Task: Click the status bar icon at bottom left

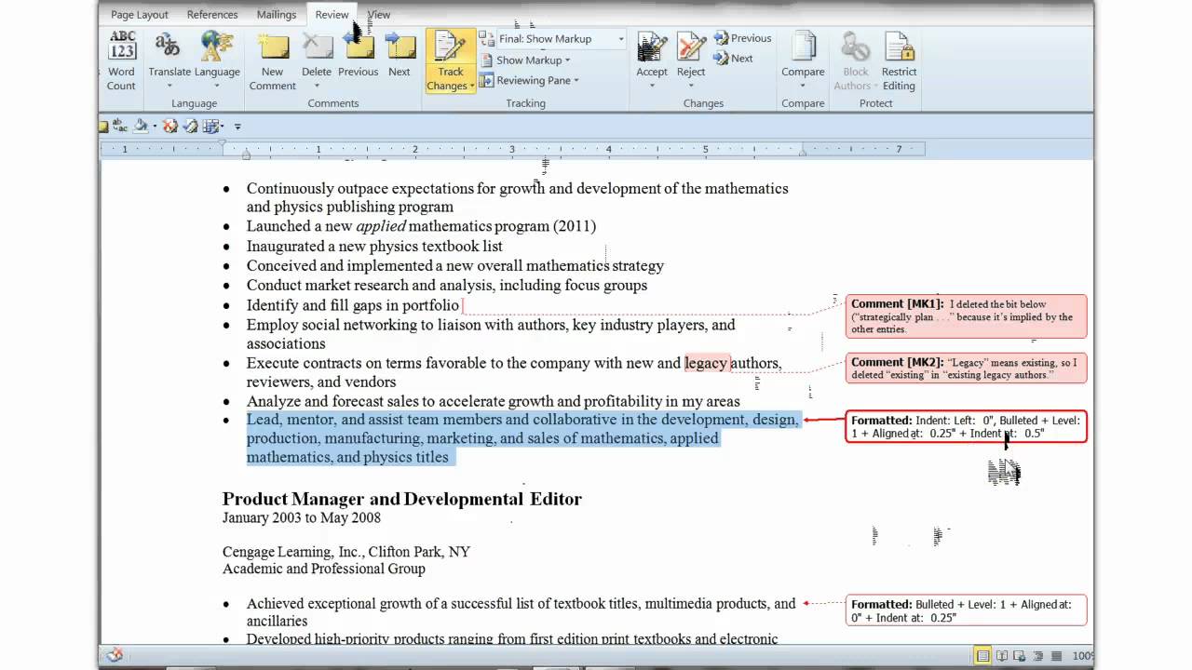Action: coord(114,655)
